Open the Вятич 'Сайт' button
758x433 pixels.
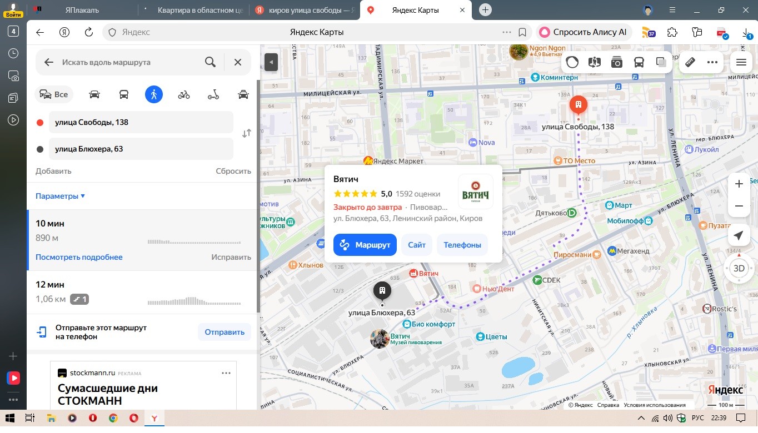click(x=417, y=245)
